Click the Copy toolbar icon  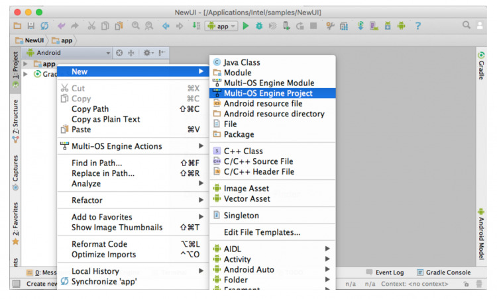pos(105,26)
